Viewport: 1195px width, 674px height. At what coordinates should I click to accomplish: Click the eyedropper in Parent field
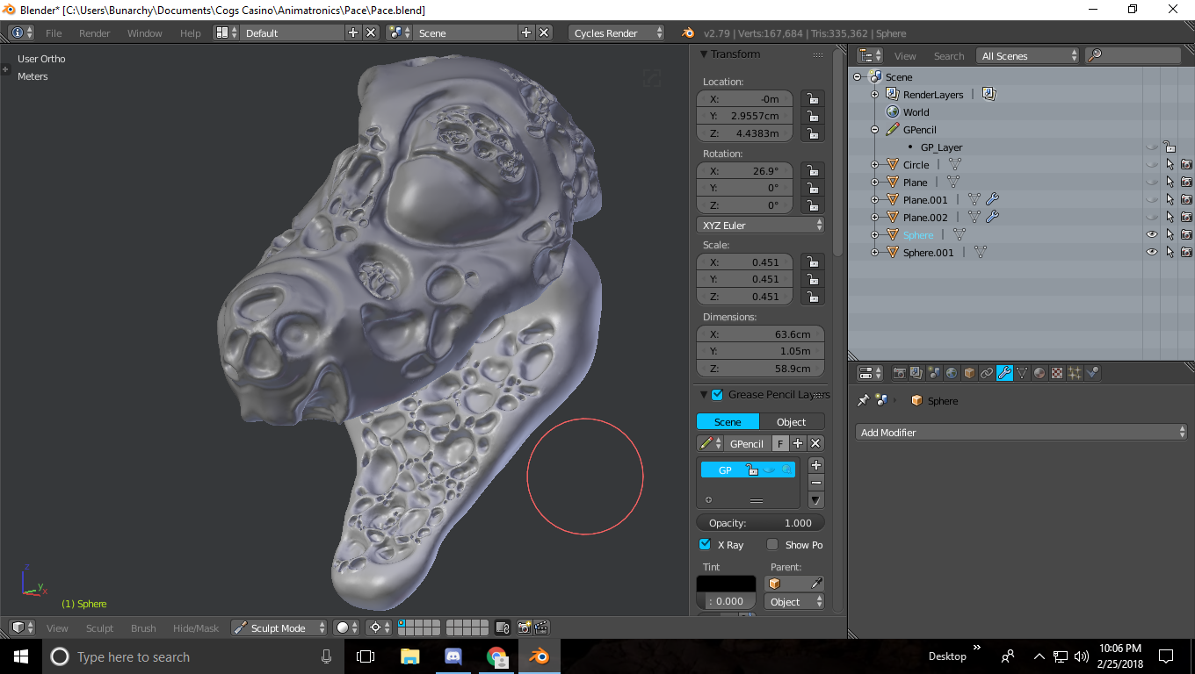[816, 584]
